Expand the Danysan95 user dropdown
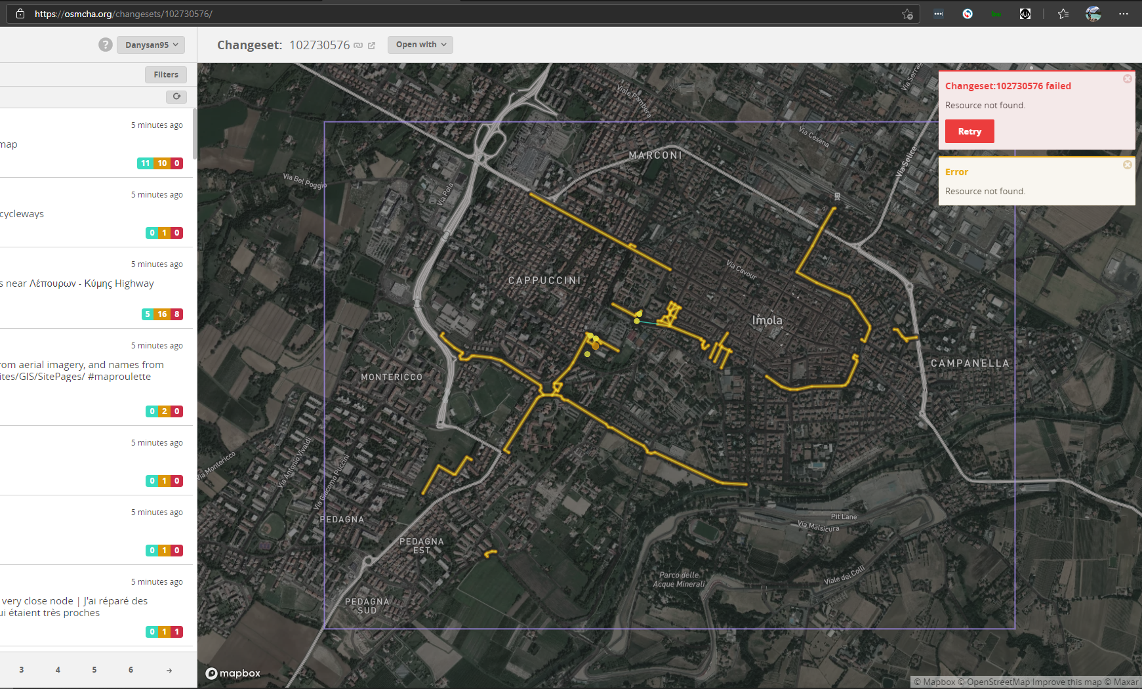Image resolution: width=1142 pixels, height=689 pixels. (152, 45)
